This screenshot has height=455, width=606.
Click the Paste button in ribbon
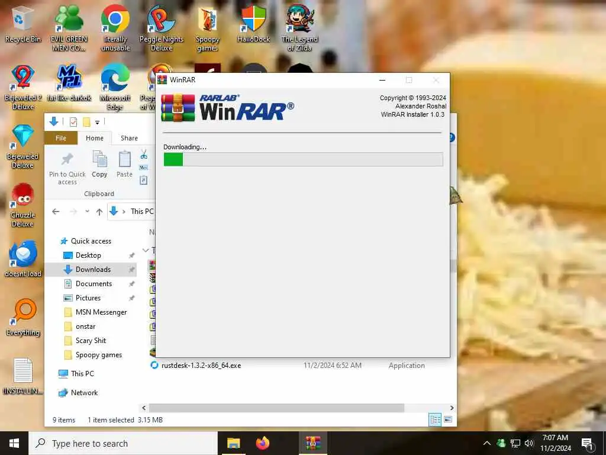[124, 165]
